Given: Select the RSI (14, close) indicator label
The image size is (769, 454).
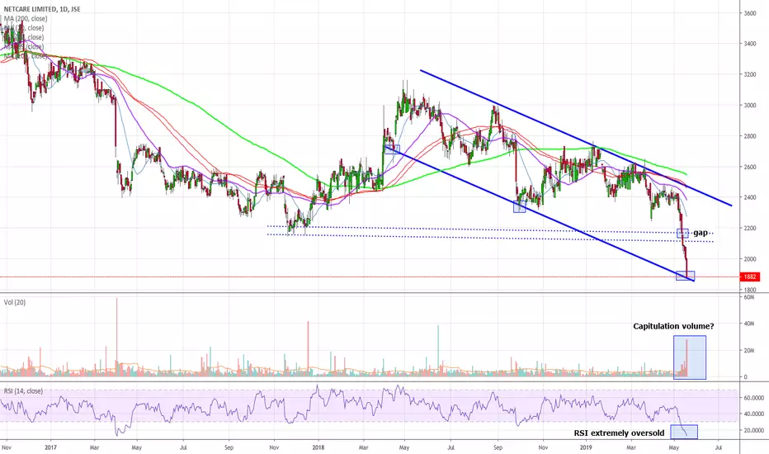Looking at the screenshot, I should tap(23, 391).
